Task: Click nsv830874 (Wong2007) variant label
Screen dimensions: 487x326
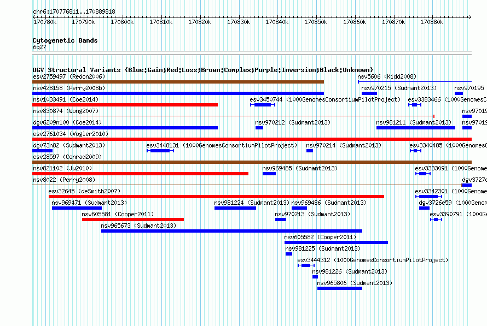Action: pos(66,111)
